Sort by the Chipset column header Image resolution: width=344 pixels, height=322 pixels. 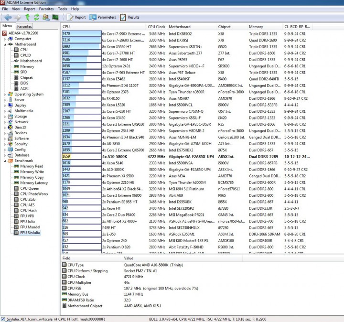pos(231,27)
